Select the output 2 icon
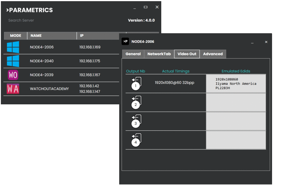Screen dimensions: 297x185 click(x=136, y=102)
